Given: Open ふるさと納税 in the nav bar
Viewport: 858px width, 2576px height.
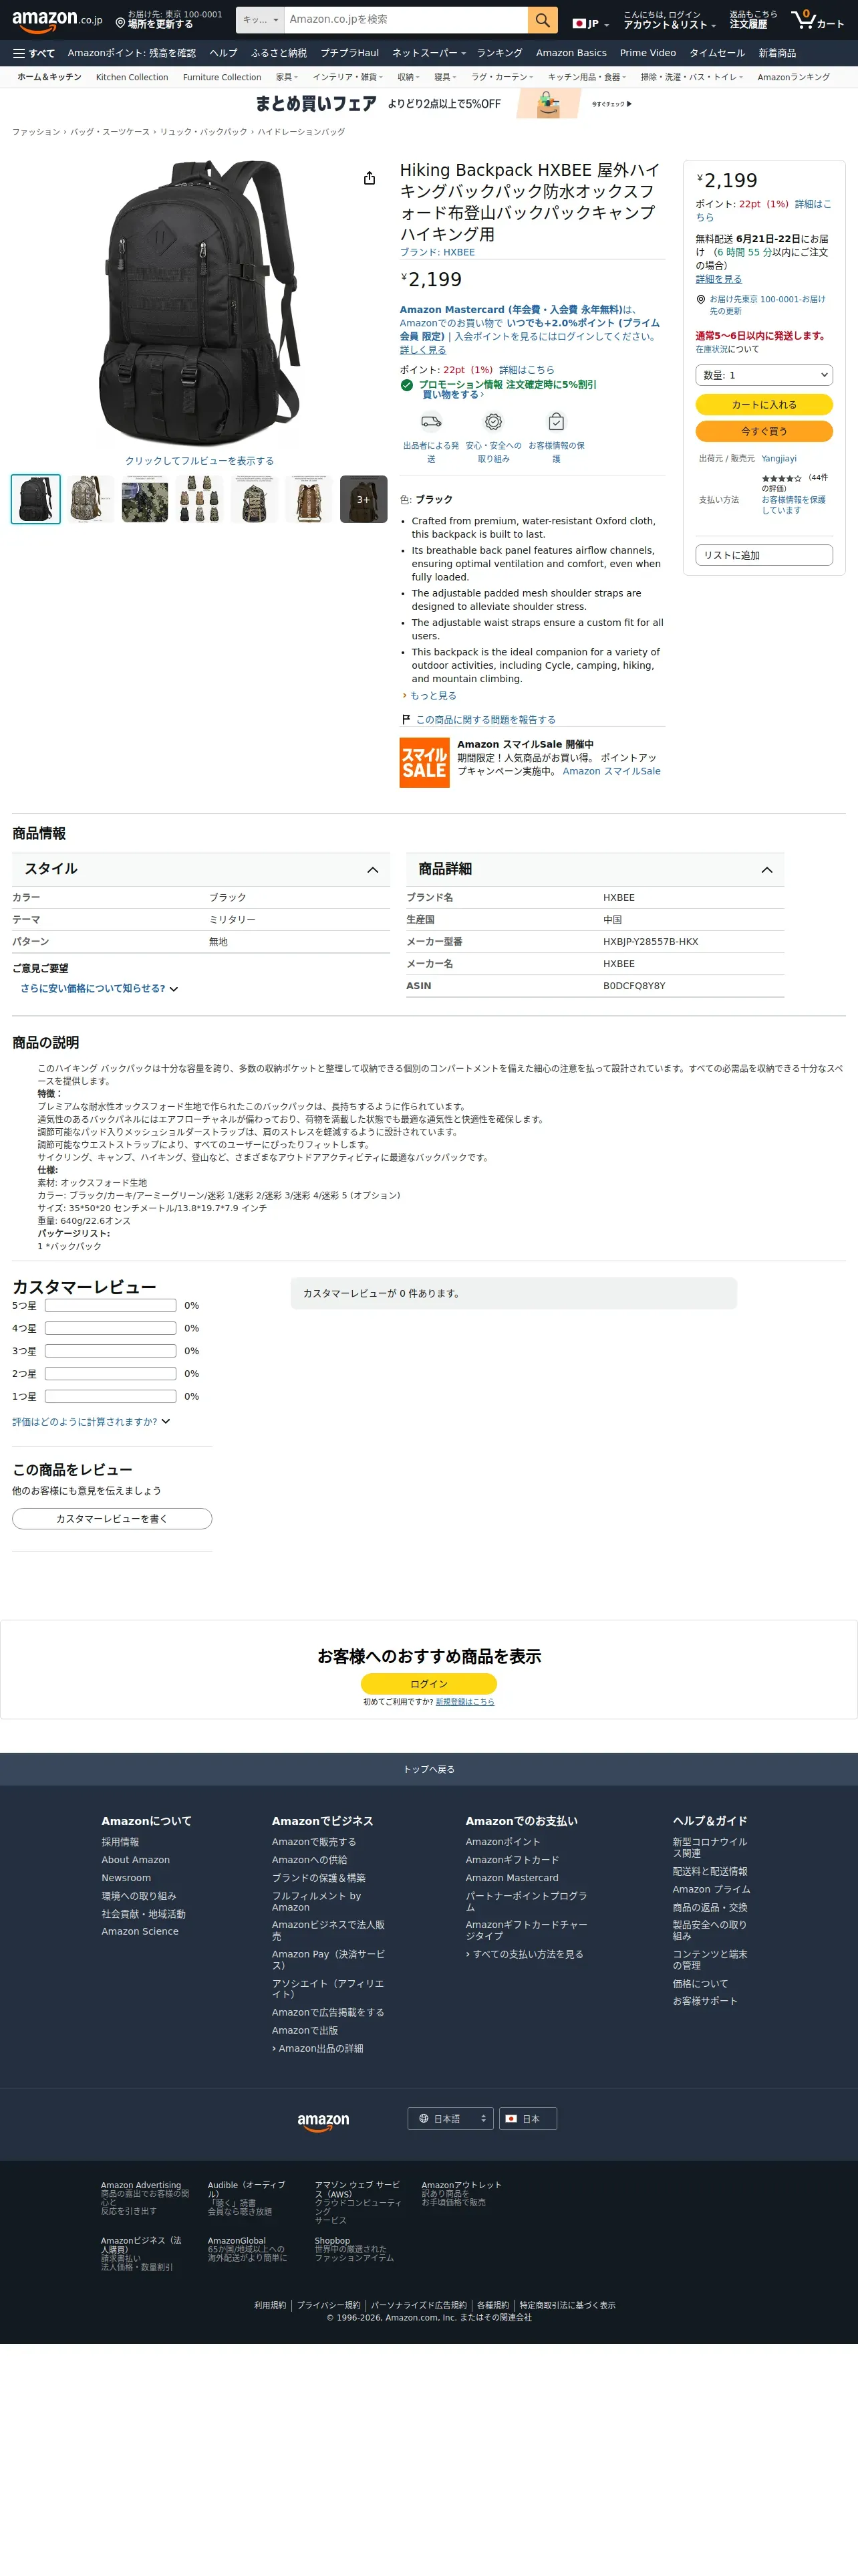Looking at the screenshot, I should [279, 53].
